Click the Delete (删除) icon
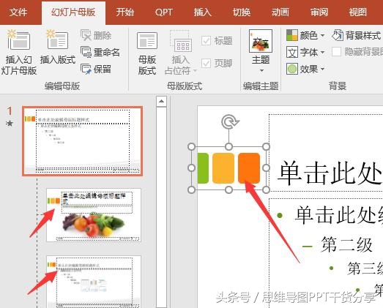This screenshot has height=308, width=383. point(86,36)
